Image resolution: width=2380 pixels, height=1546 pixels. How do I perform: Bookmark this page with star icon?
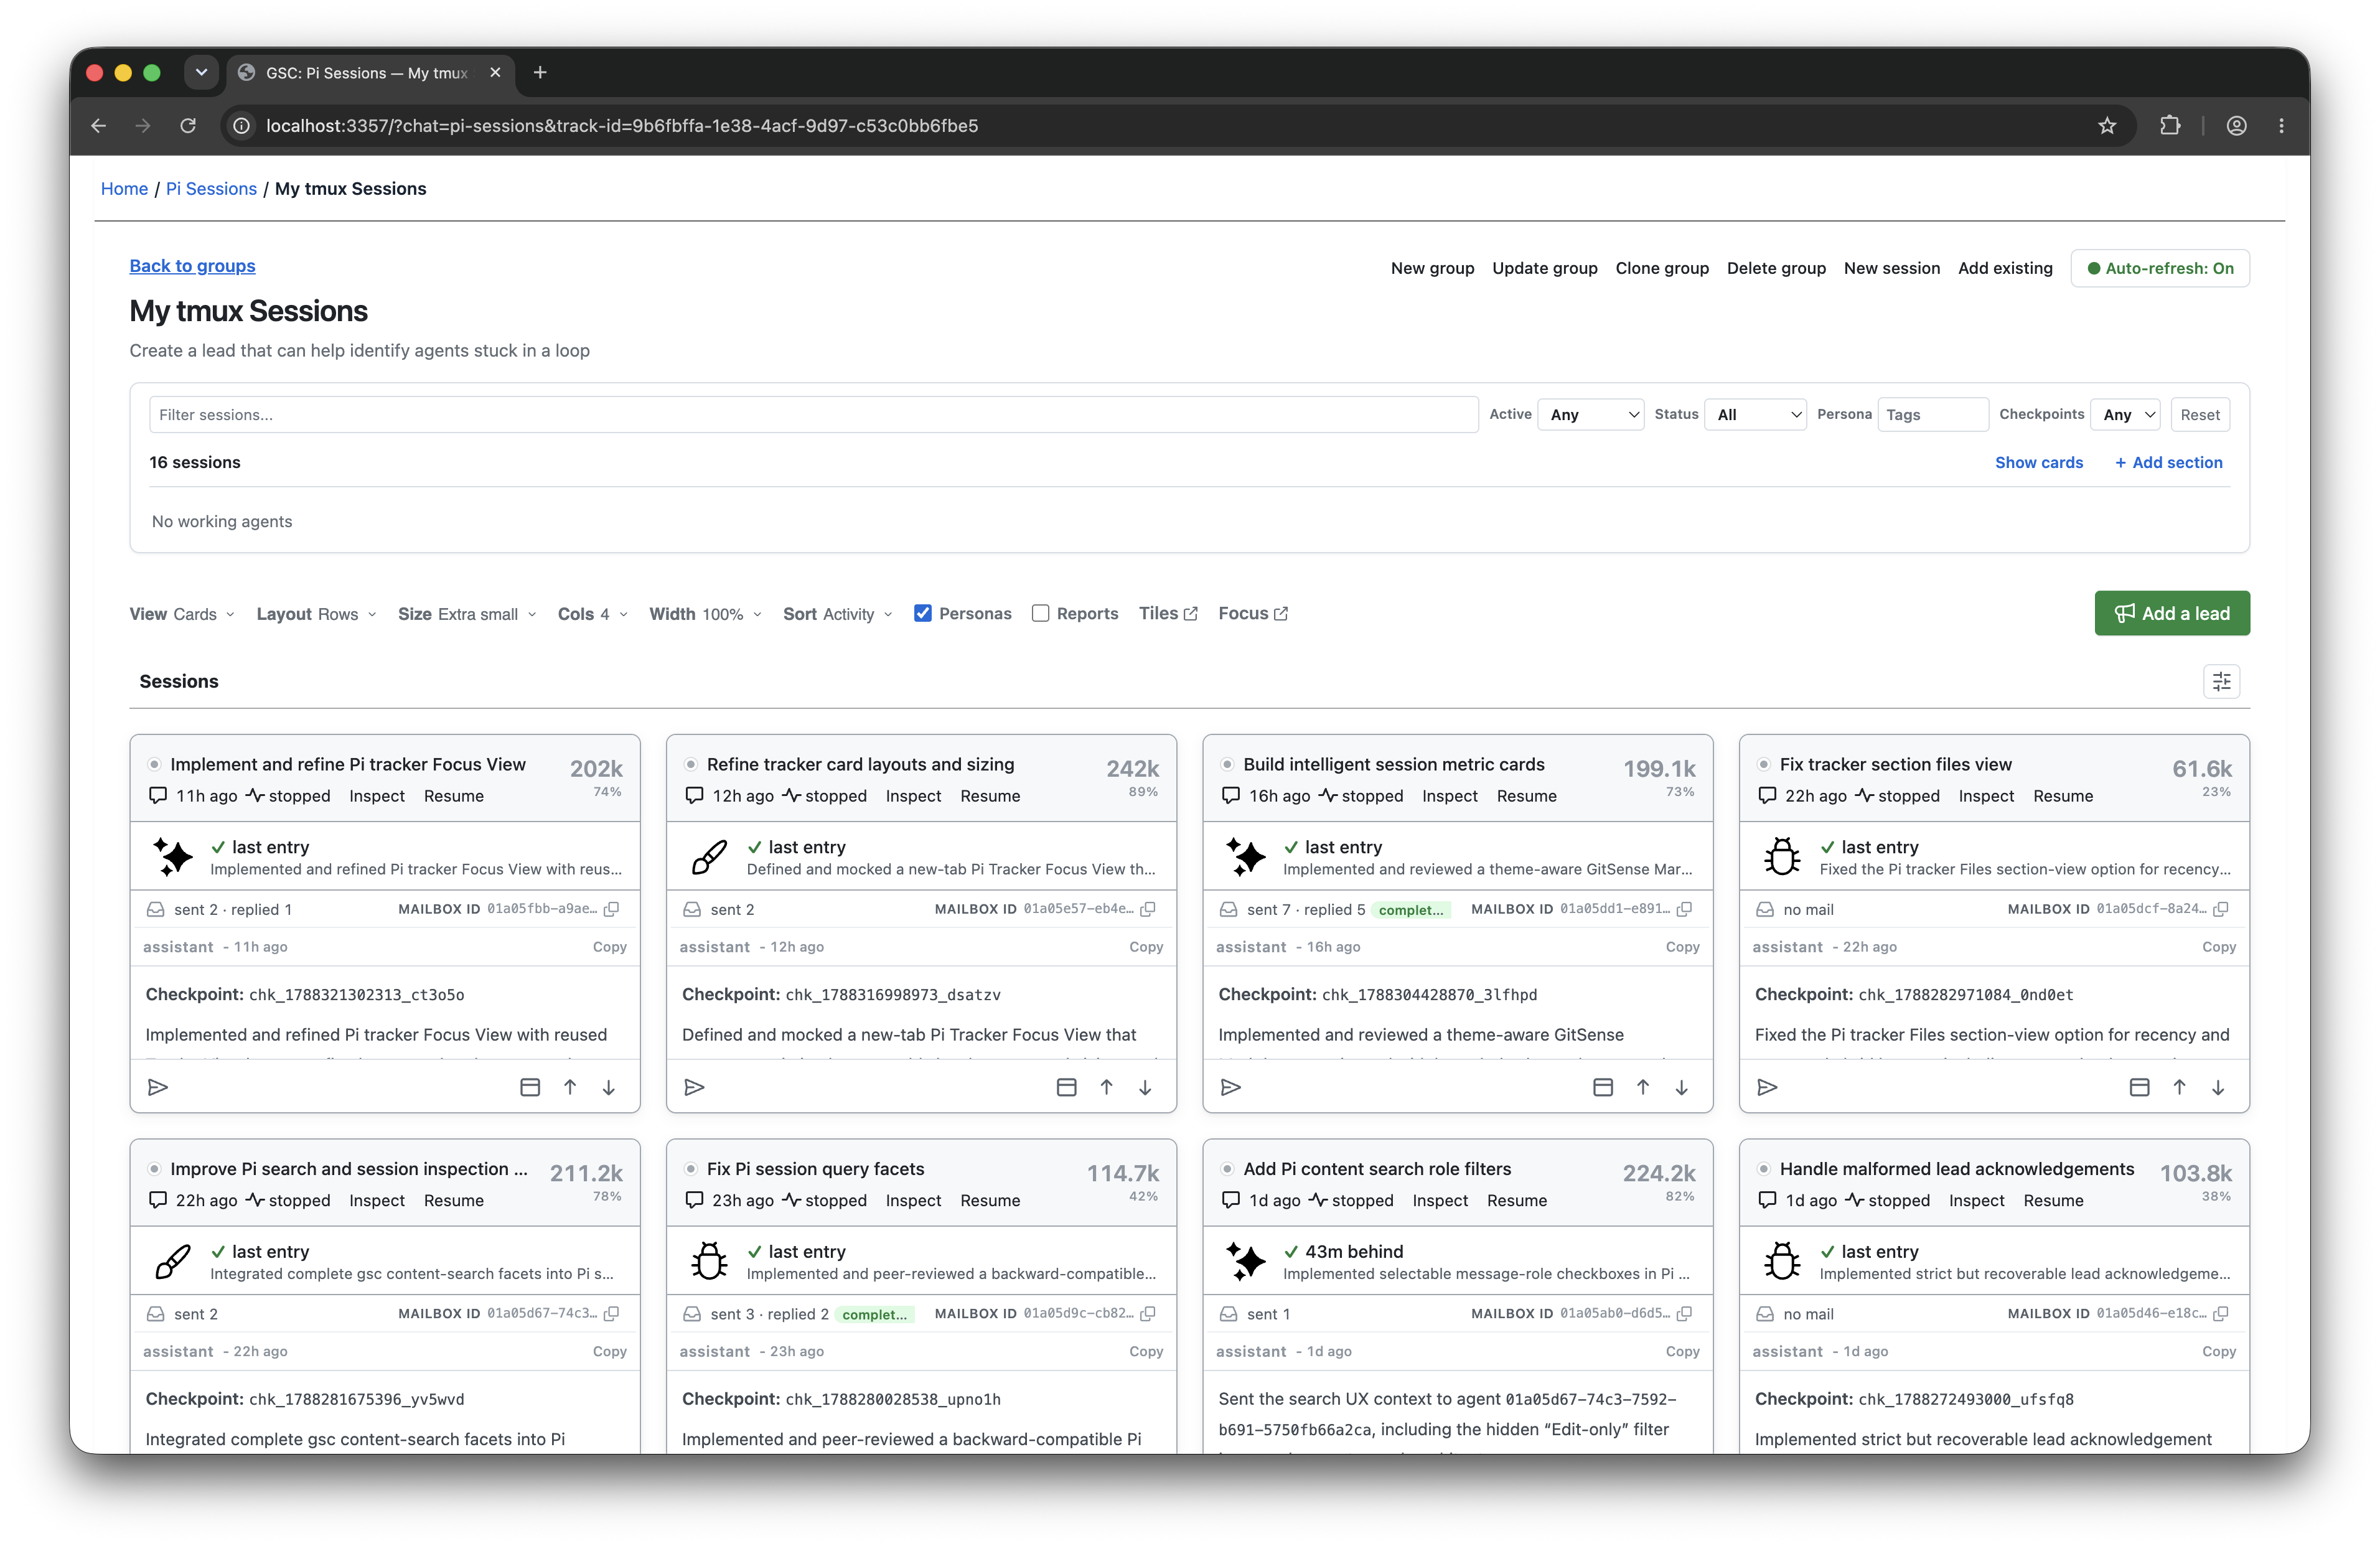point(2107,126)
